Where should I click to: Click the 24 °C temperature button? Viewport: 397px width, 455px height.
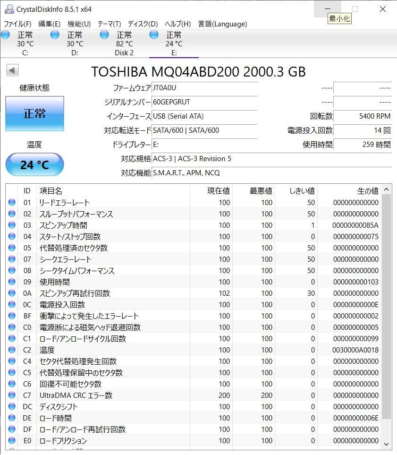[x=34, y=164]
